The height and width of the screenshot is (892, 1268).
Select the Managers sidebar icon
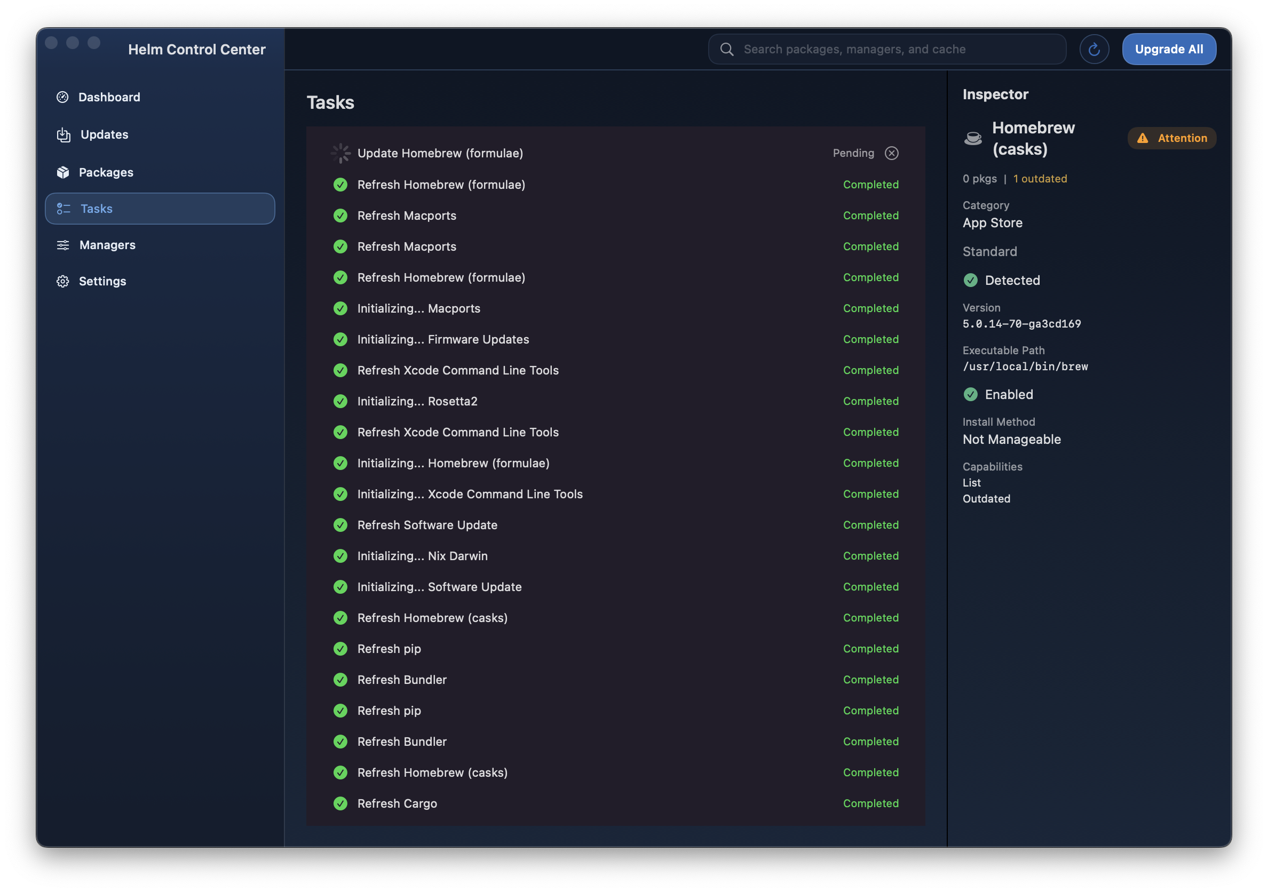click(x=63, y=244)
